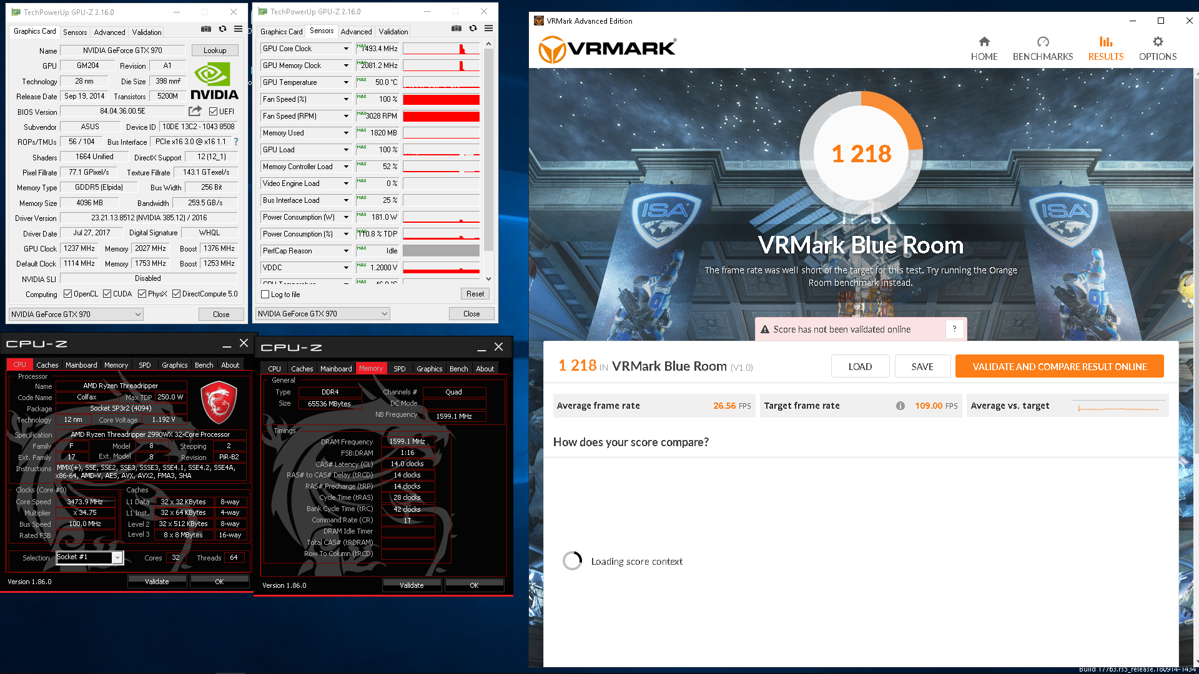This screenshot has height=674, width=1199.
Task: Click the VRMark logo
Action: pyautogui.click(x=607, y=49)
